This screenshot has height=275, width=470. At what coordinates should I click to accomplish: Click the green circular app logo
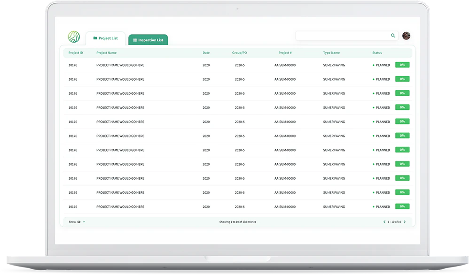coord(74,37)
